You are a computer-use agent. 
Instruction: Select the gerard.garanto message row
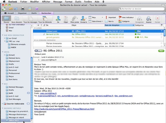click(98, 37)
